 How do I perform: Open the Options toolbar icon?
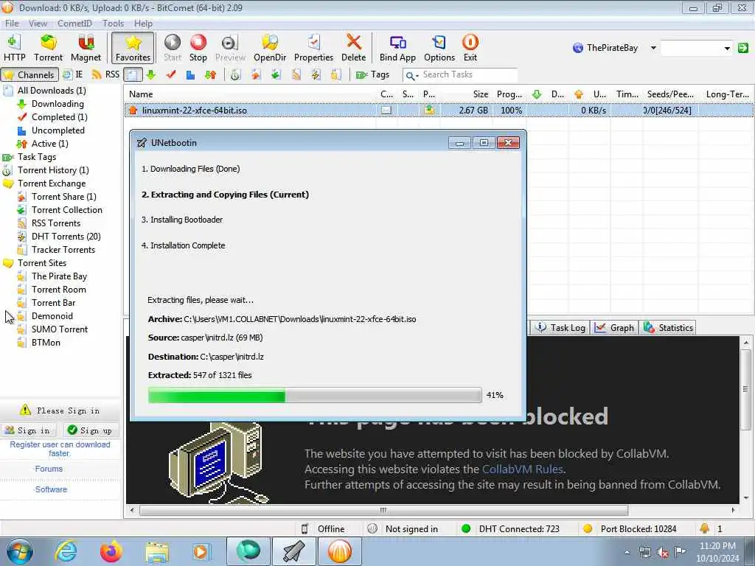coord(439,48)
